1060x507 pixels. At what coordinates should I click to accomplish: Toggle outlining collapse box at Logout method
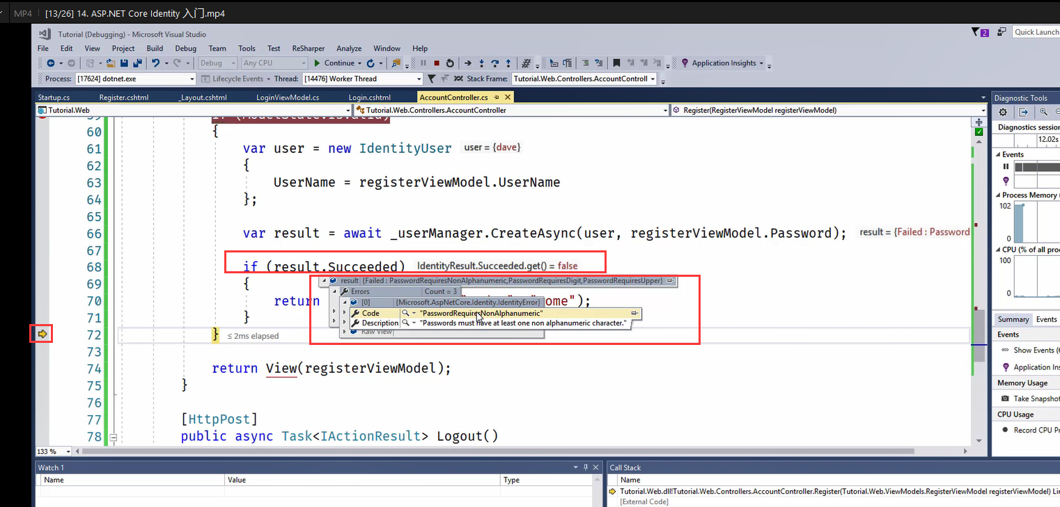(x=113, y=437)
